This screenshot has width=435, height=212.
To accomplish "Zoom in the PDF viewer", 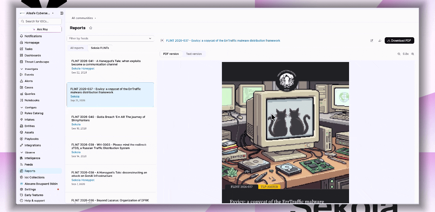I will click(x=413, y=54).
